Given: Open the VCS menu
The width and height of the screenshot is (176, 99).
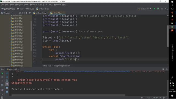Looking at the screenshot, I should [x=51, y=4].
